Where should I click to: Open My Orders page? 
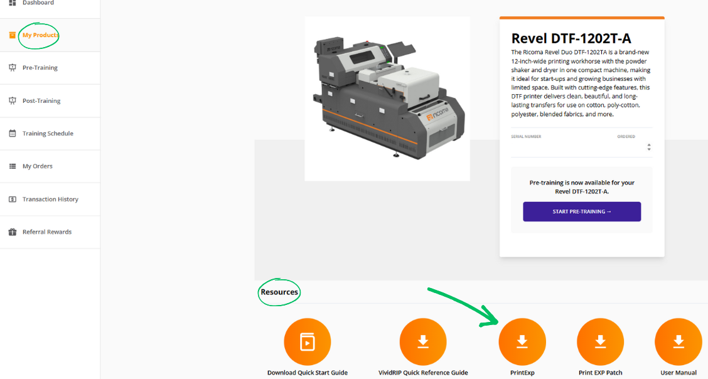(x=50, y=166)
